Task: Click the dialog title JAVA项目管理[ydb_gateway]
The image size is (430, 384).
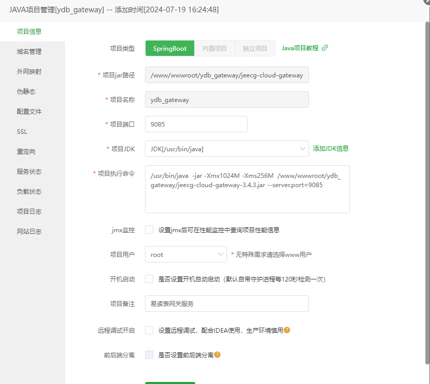Action: 56,10
